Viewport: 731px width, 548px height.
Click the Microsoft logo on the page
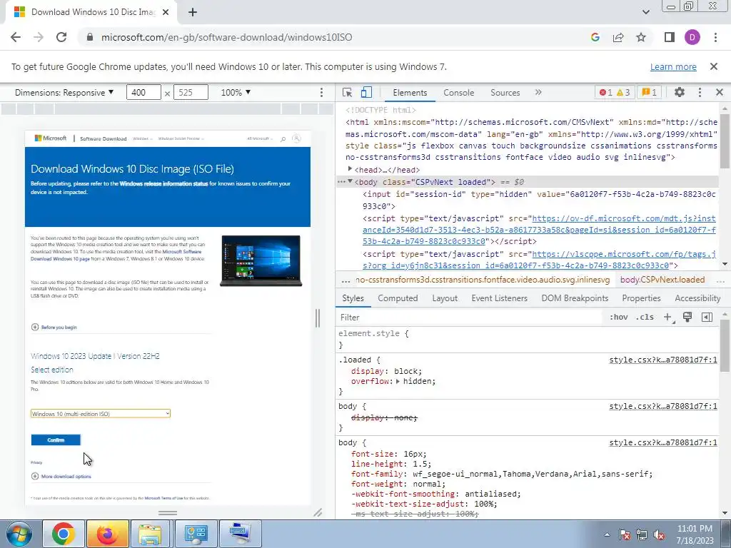point(51,138)
